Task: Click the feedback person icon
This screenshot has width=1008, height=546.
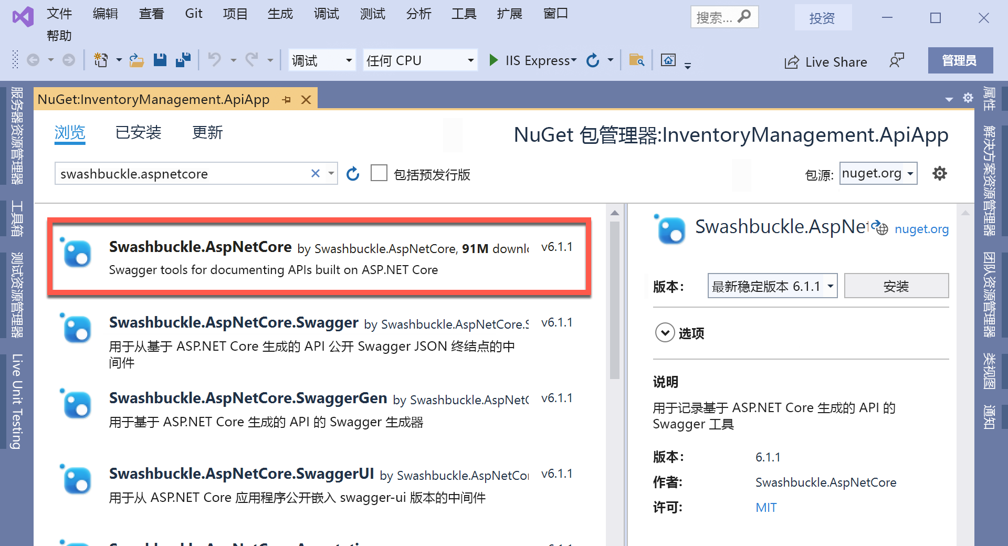Action: [897, 60]
